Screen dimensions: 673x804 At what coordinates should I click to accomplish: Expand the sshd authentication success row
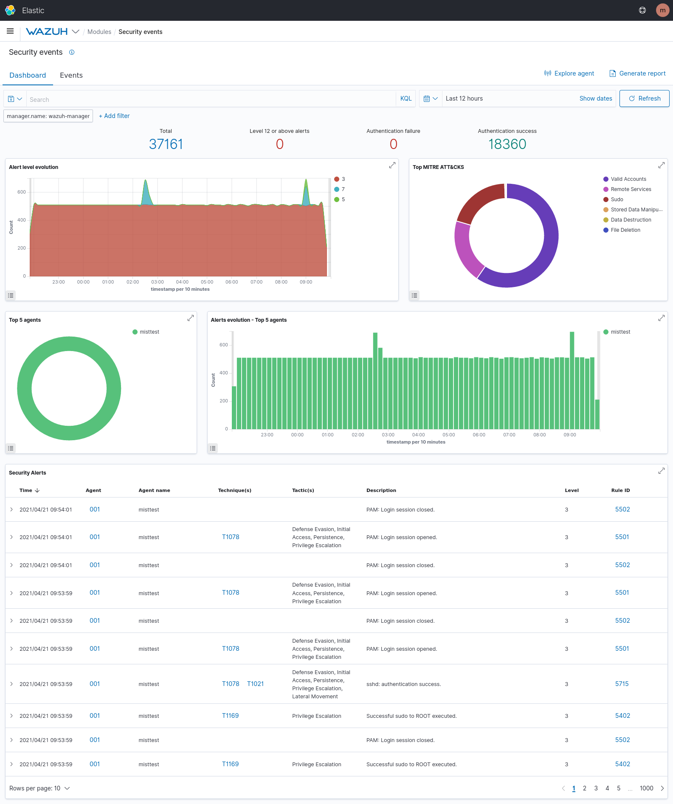coord(11,684)
